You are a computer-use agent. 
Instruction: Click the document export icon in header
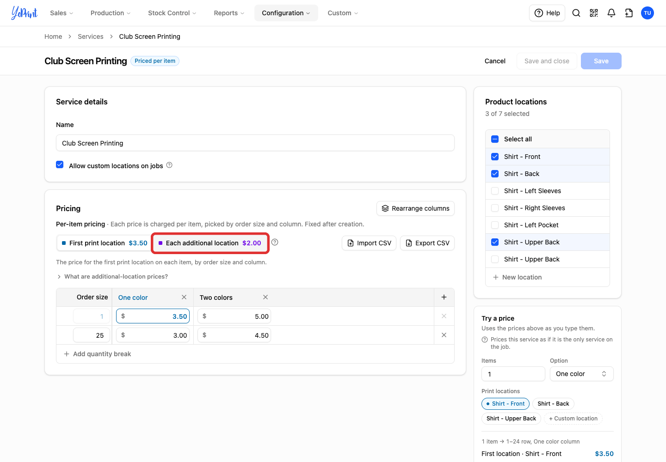click(x=629, y=13)
